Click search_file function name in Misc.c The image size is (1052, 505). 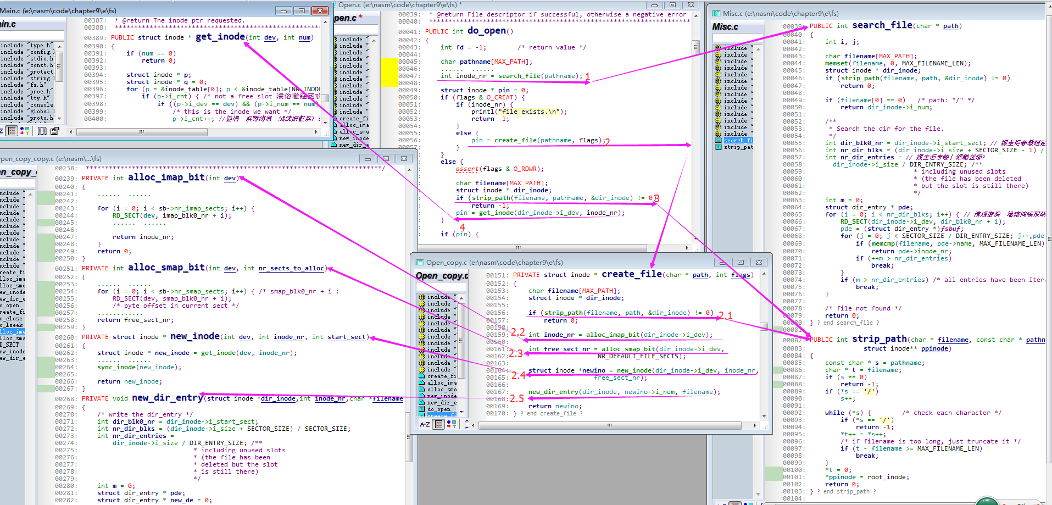click(882, 25)
